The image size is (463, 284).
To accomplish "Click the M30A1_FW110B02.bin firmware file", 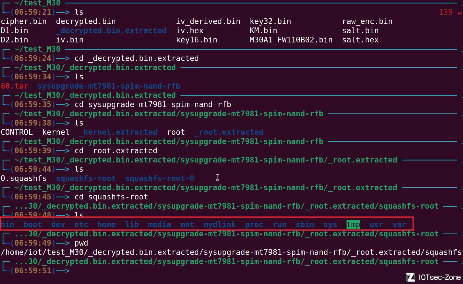I will [x=291, y=40].
